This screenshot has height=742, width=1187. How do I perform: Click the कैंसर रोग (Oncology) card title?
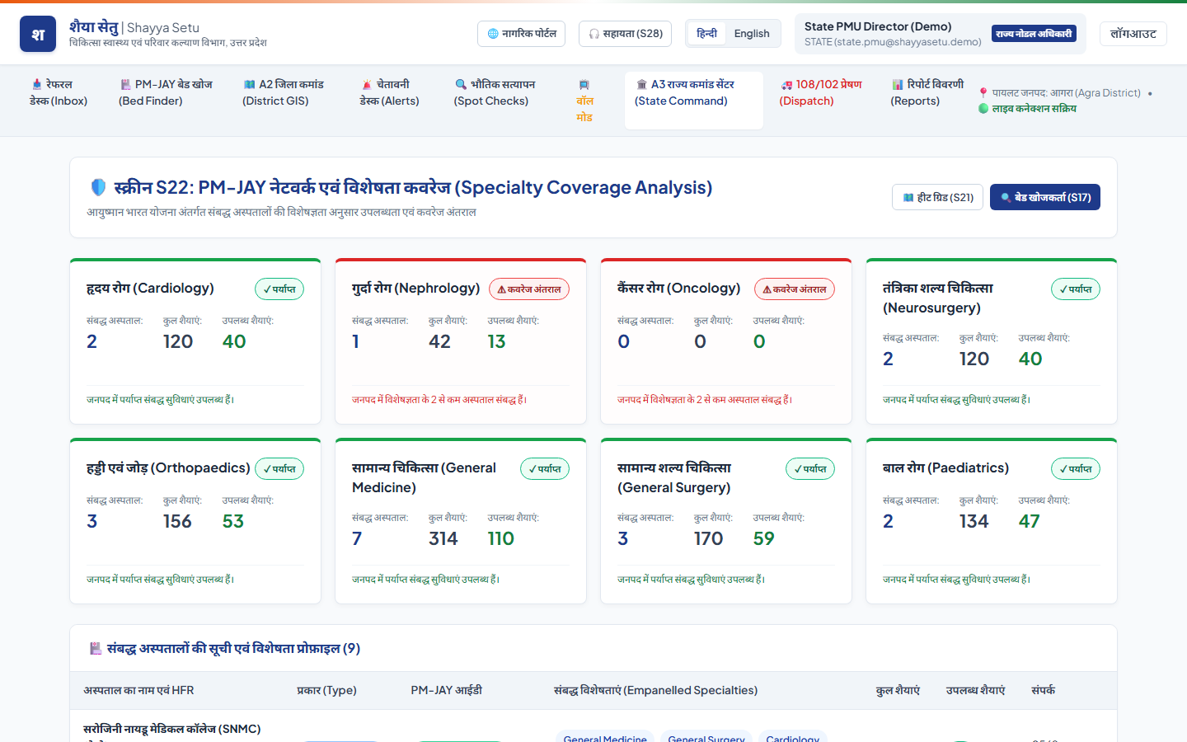coord(678,288)
